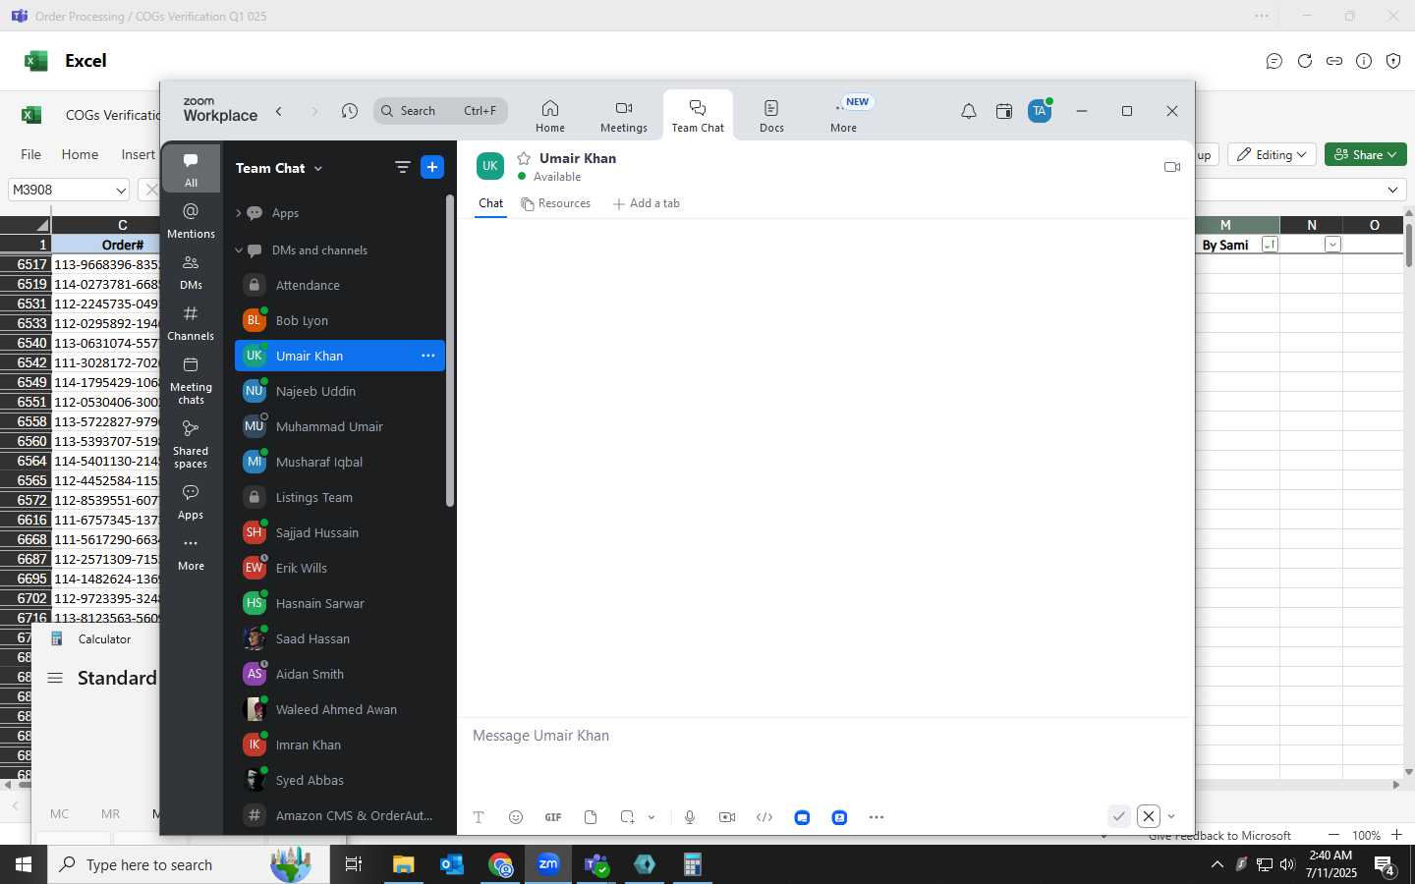This screenshot has height=884, width=1415.
Task: Collapse DMs and channels section
Action: click(239, 250)
